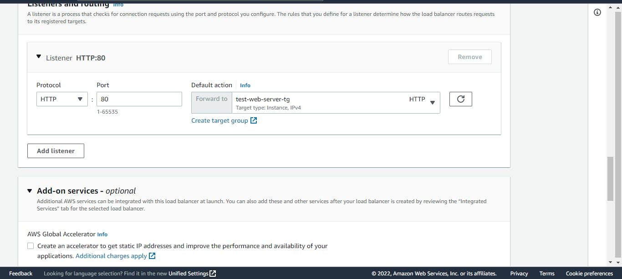The height and width of the screenshot is (279, 622).
Task: Collapse the Add-on services section
Action: click(x=30, y=191)
